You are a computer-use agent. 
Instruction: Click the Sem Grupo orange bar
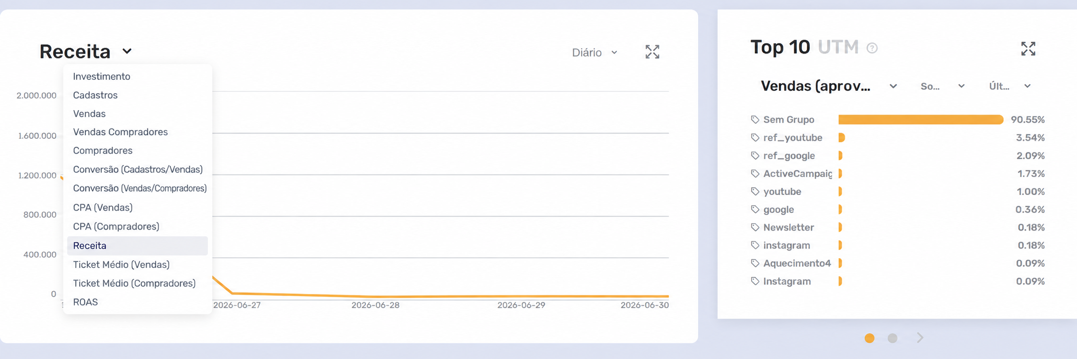(x=921, y=120)
